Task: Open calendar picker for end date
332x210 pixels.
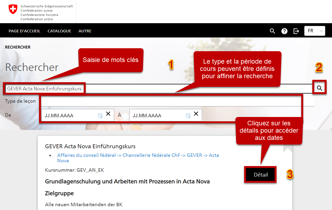Action: pyautogui.click(x=188, y=116)
